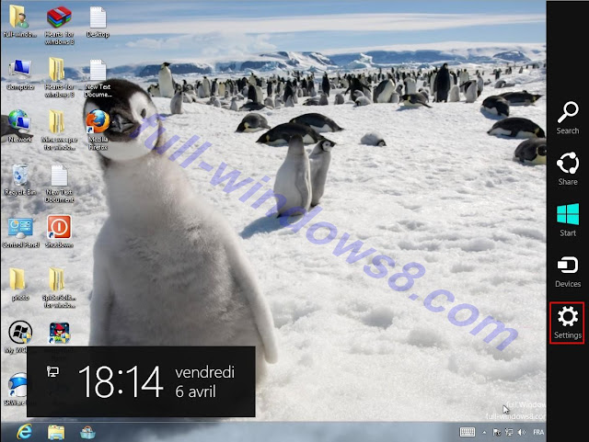Select the Recycle Bin icon
The height and width of the screenshot is (442, 589).
[x=20, y=180]
